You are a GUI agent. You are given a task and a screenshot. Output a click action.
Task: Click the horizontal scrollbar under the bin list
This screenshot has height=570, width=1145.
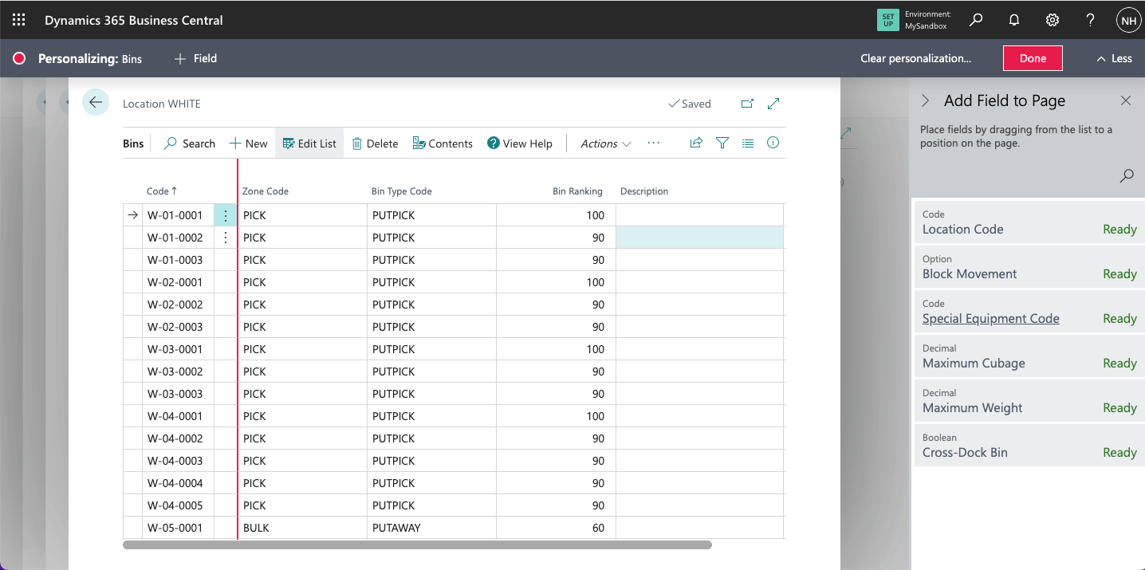(x=417, y=545)
